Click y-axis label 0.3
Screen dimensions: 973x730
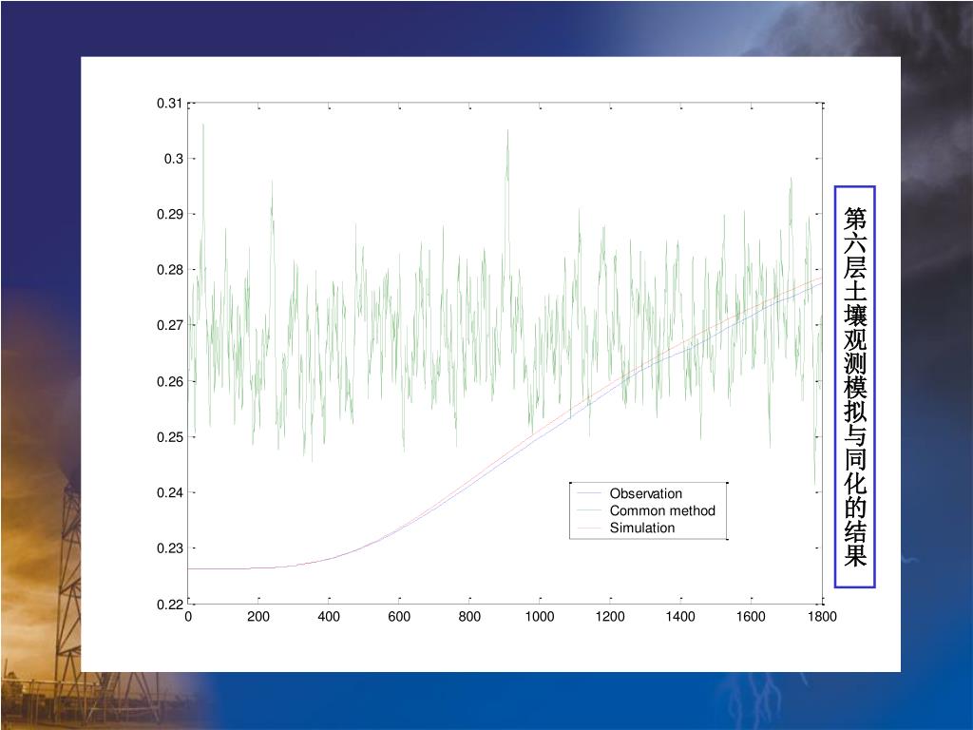[174, 159]
